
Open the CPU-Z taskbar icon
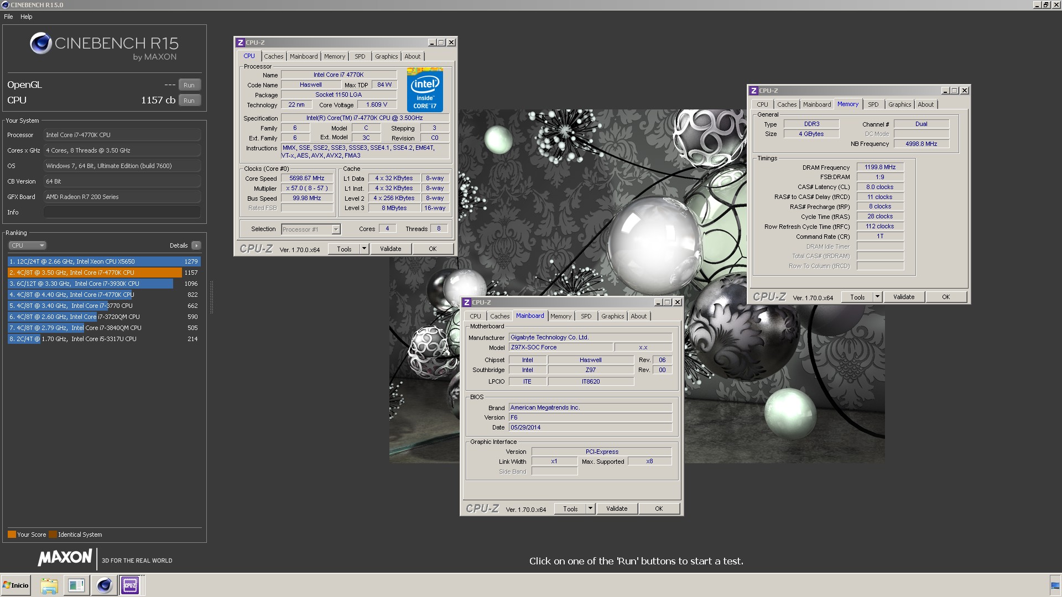tap(131, 585)
